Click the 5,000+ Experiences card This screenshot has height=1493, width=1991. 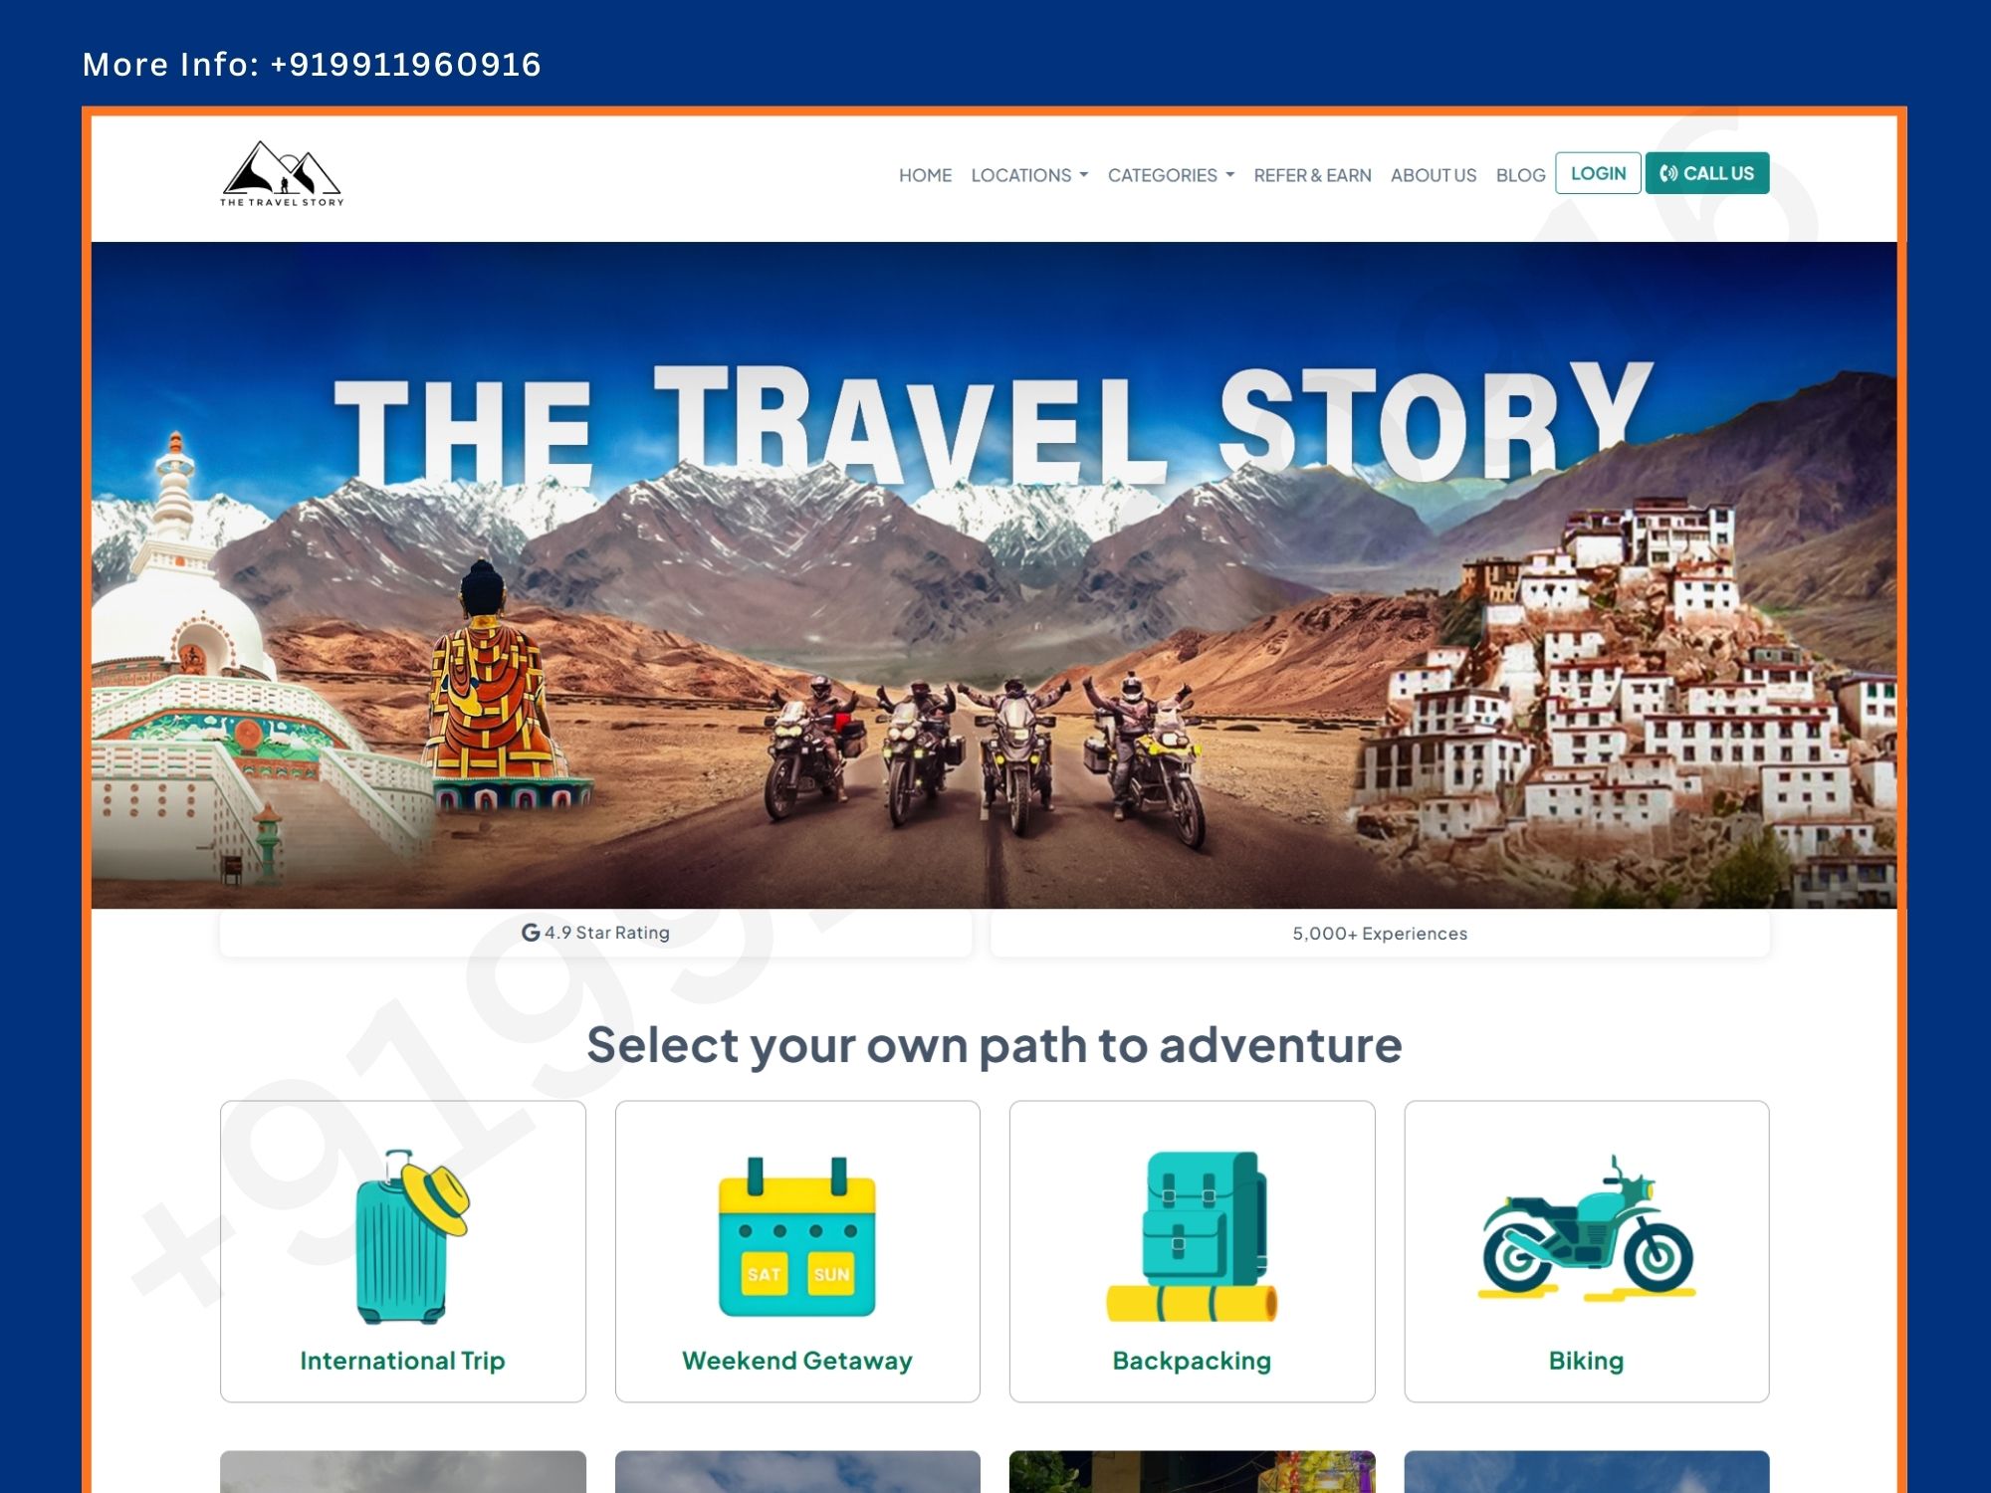point(1380,934)
